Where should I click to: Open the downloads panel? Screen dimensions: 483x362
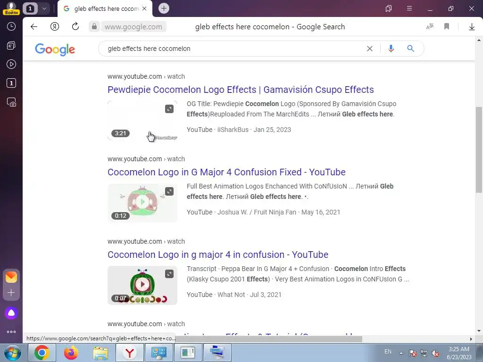(x=472, y=27)
